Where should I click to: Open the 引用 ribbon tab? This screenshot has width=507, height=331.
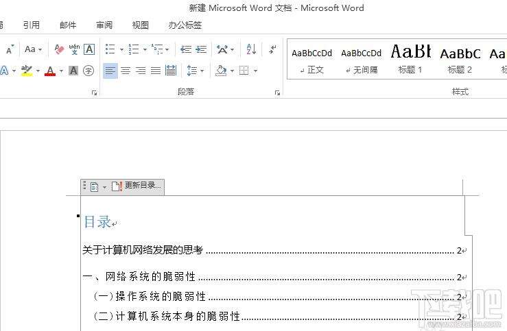32,25
